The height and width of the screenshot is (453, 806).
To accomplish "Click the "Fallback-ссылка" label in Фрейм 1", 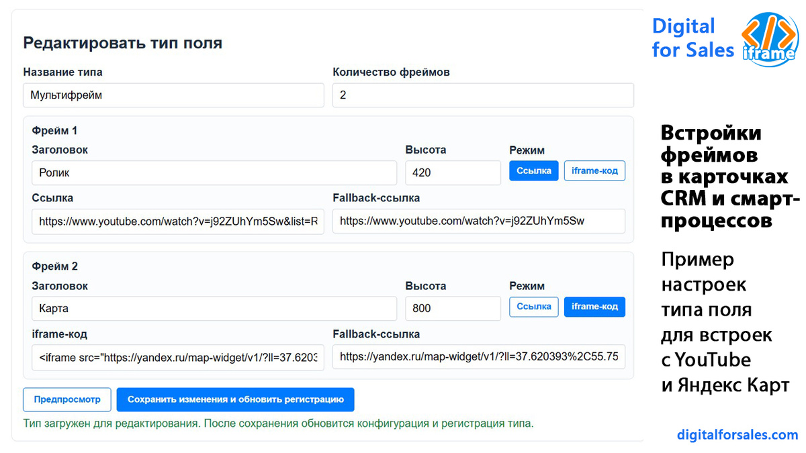I will pyautogui.click(x=377, y=198).
